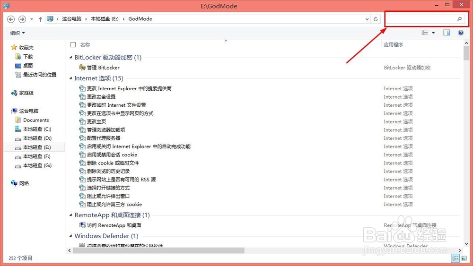Select 阻止或允许第三方 cookie
The image size is (473, 266).
click(x=114, y=205)
